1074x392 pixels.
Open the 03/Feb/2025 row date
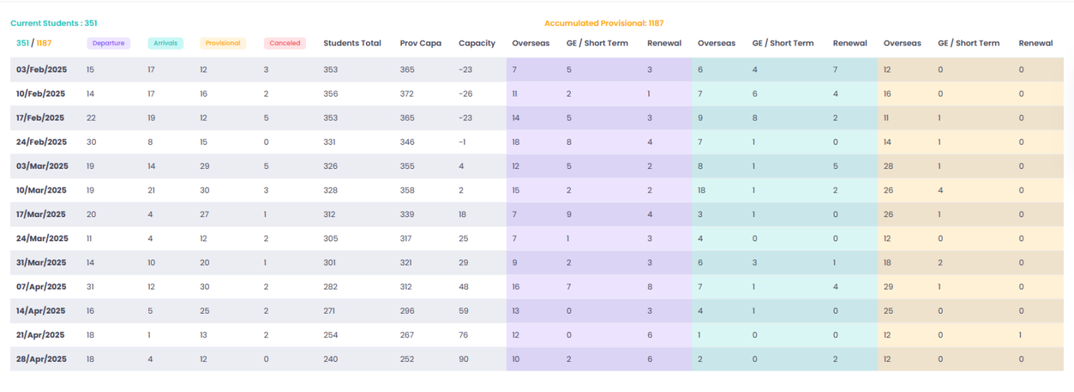click(41, 70)
